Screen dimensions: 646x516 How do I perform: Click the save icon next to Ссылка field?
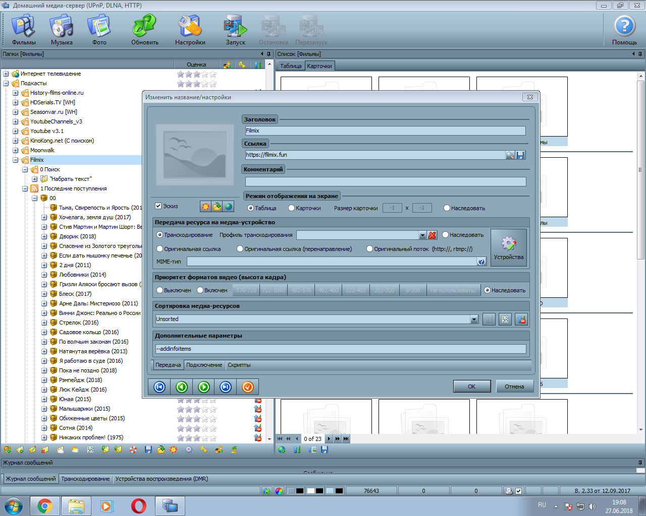click(521, 155)
